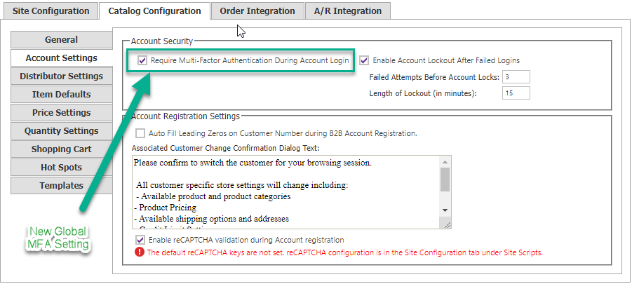632x284 pixels.
Task: Click the Length of Lockout minutes field
Action: click(x=516, y=93)
